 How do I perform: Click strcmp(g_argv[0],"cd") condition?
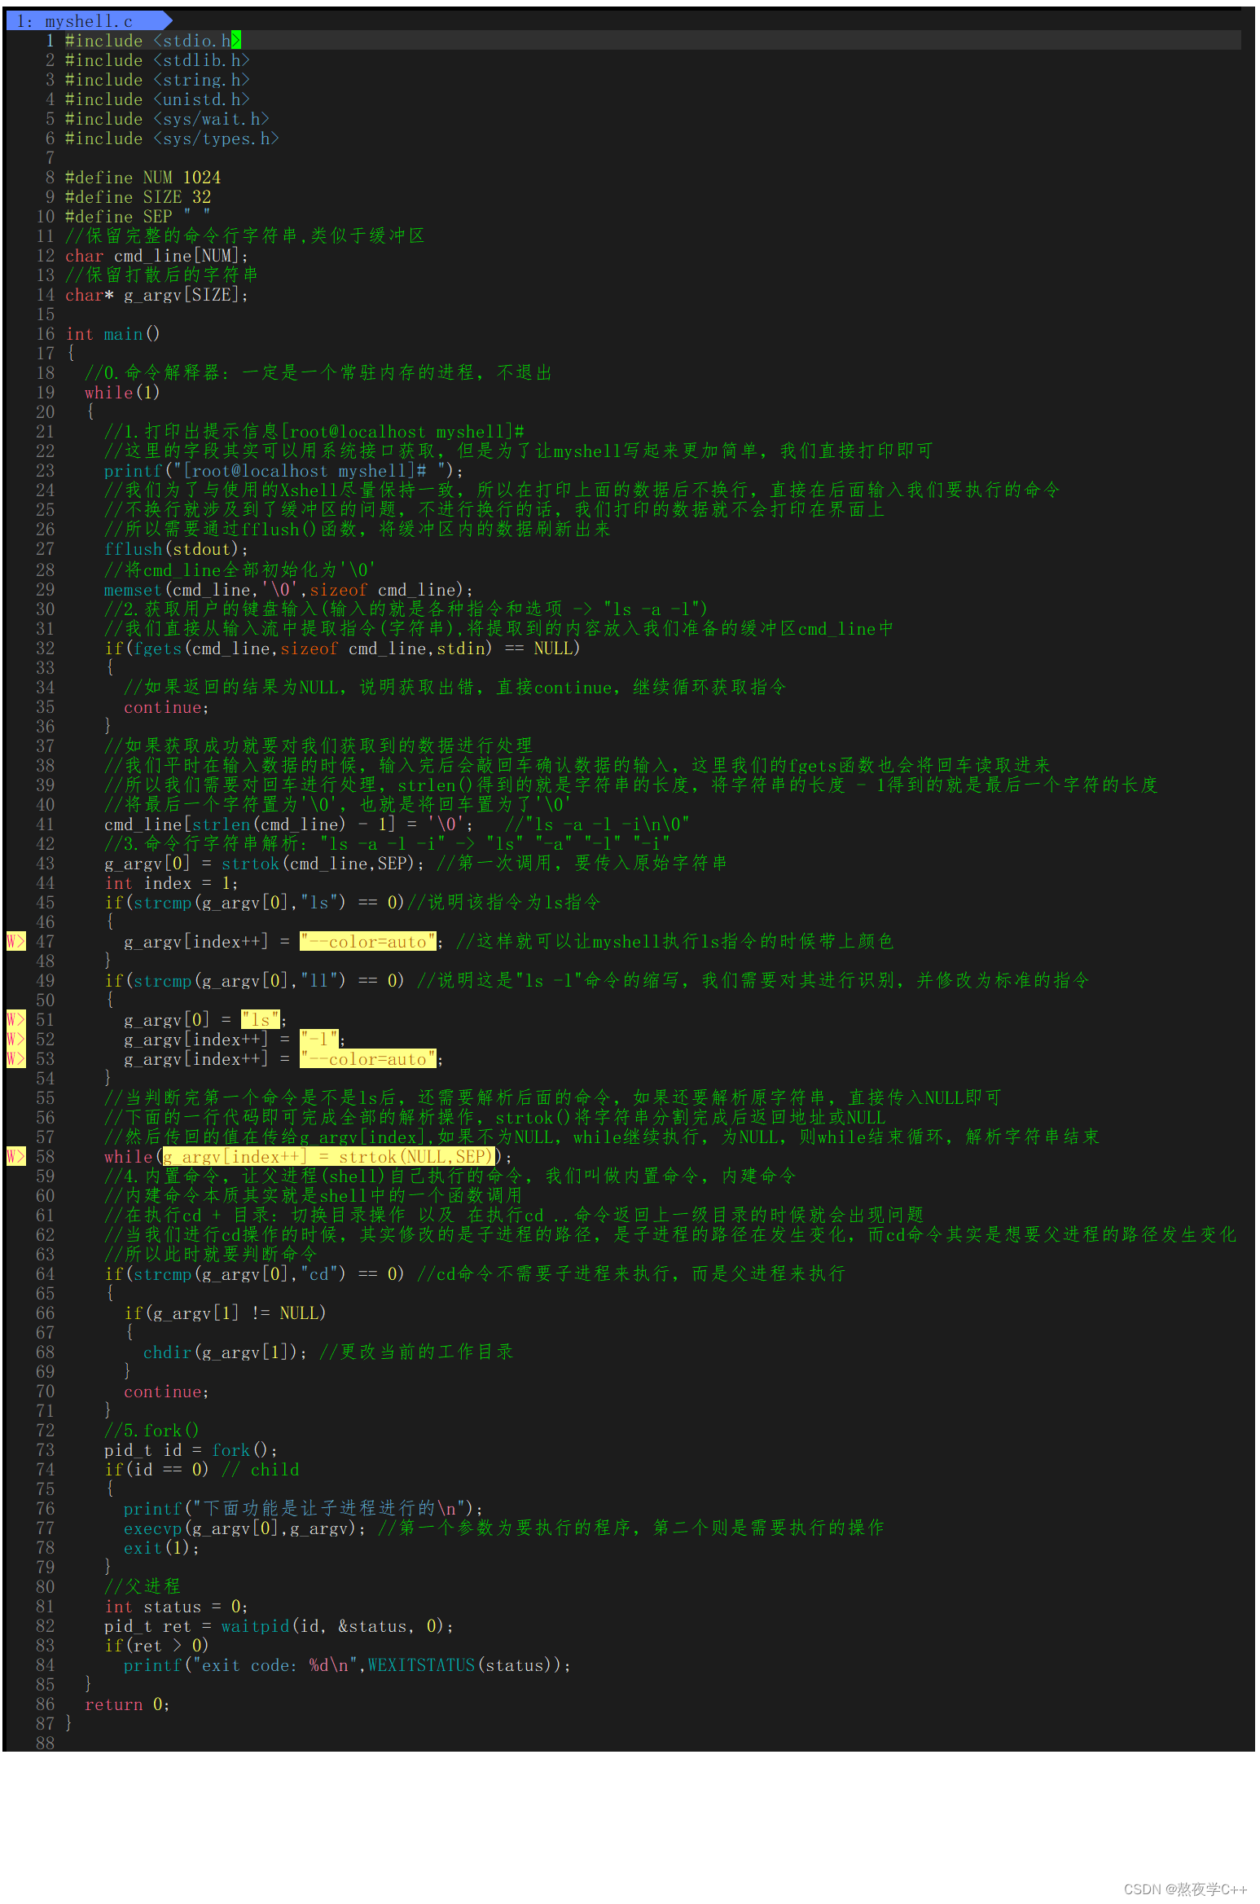point(254,1274)
